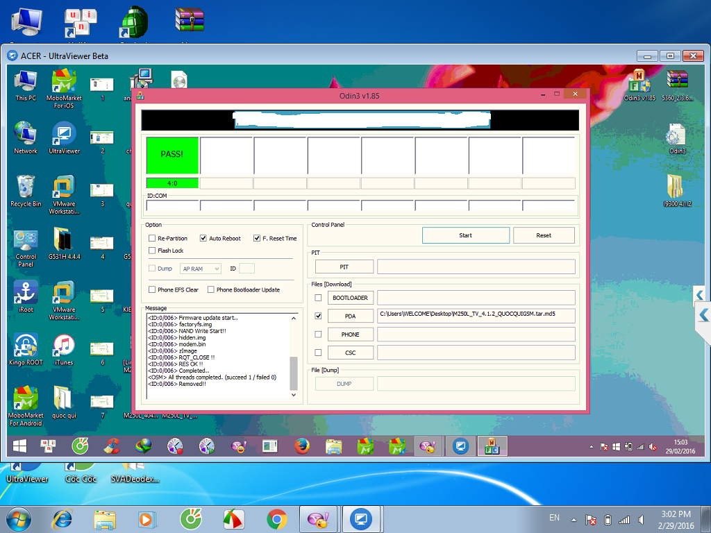Show hidden icons in host system tray

pos(574,519)
